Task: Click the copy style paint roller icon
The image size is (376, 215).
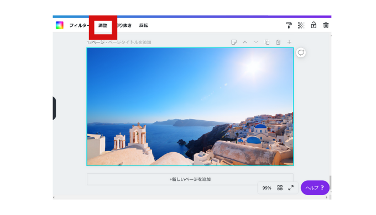Action: 289,25
